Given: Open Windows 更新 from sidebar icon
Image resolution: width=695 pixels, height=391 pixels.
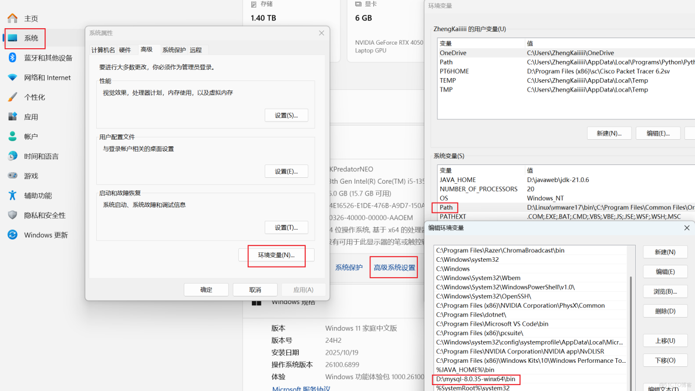Looking at the screenshot, I should pyautogui.click(x=14, y=234).
